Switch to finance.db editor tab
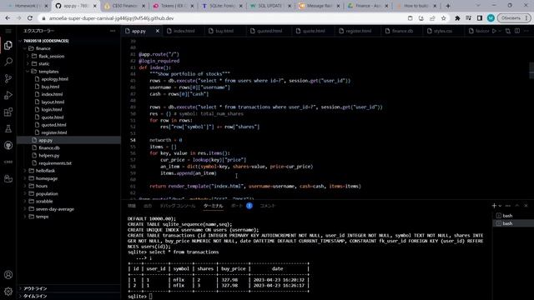This screenshot has width=534, height=300. tap(402, 31)
